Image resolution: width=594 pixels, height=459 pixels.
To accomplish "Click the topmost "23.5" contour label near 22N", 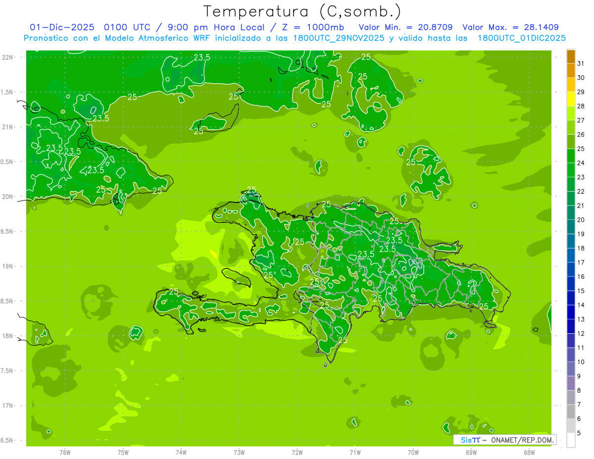I will [x=201, y=57].
